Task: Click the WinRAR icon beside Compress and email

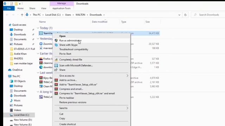Action: click(x=56, y=89)
